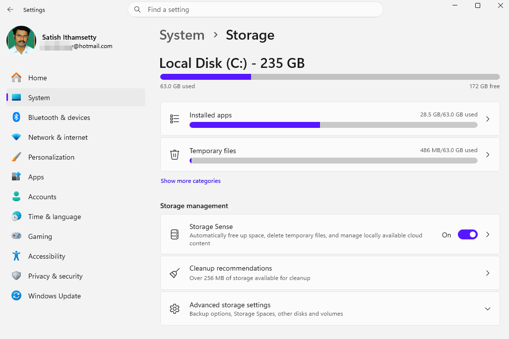
Task: Open Bluetooth & devices settings
Action: coord(76,117)
